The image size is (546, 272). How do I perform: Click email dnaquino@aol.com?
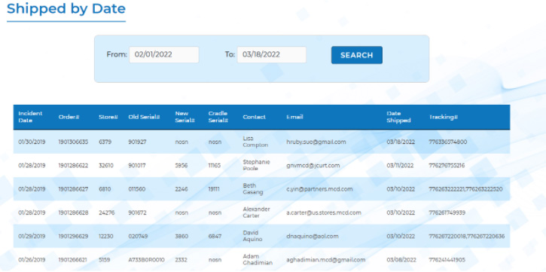click(x=313, y=236)
